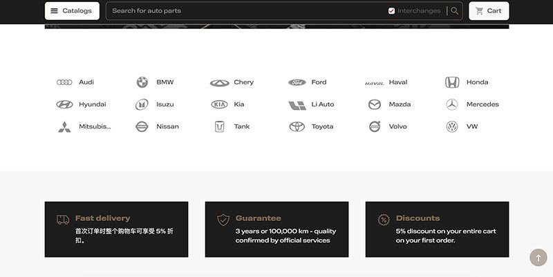This screenshot has width=553, height=277.
Task: Select the Discounts info card
Action: 438,229
